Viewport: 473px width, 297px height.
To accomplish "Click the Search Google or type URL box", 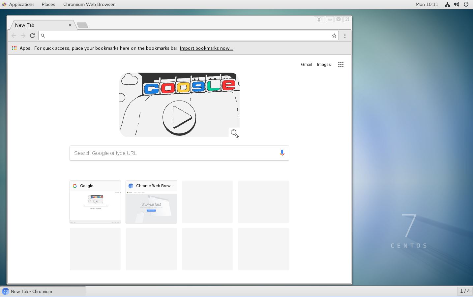I will (179, 153).
